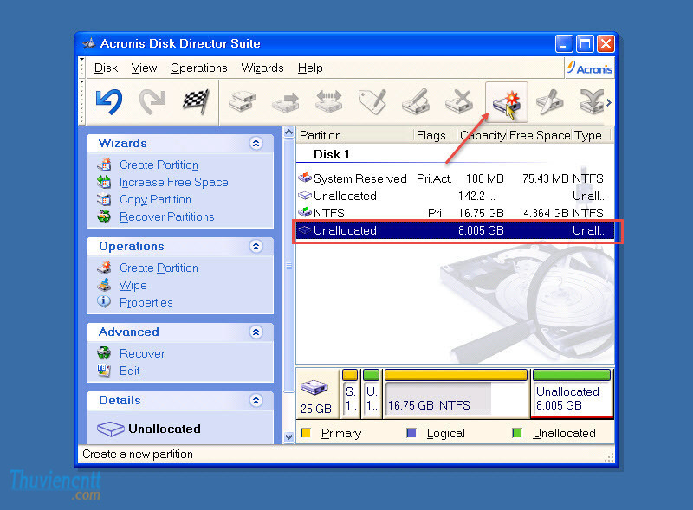Select the small S. partition block
Viewport: 693px width, 510px height.
pos(350,394)
